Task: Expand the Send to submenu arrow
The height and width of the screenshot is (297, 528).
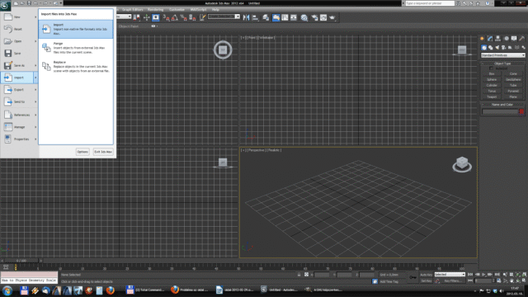Action: pyautogui.click(x=35, y=101)
